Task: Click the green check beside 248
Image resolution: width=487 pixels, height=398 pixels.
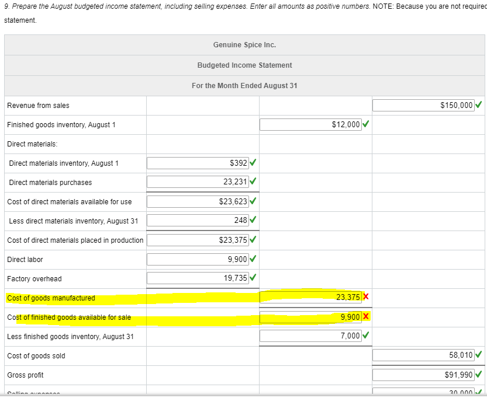Action: (x=253, y=220)
